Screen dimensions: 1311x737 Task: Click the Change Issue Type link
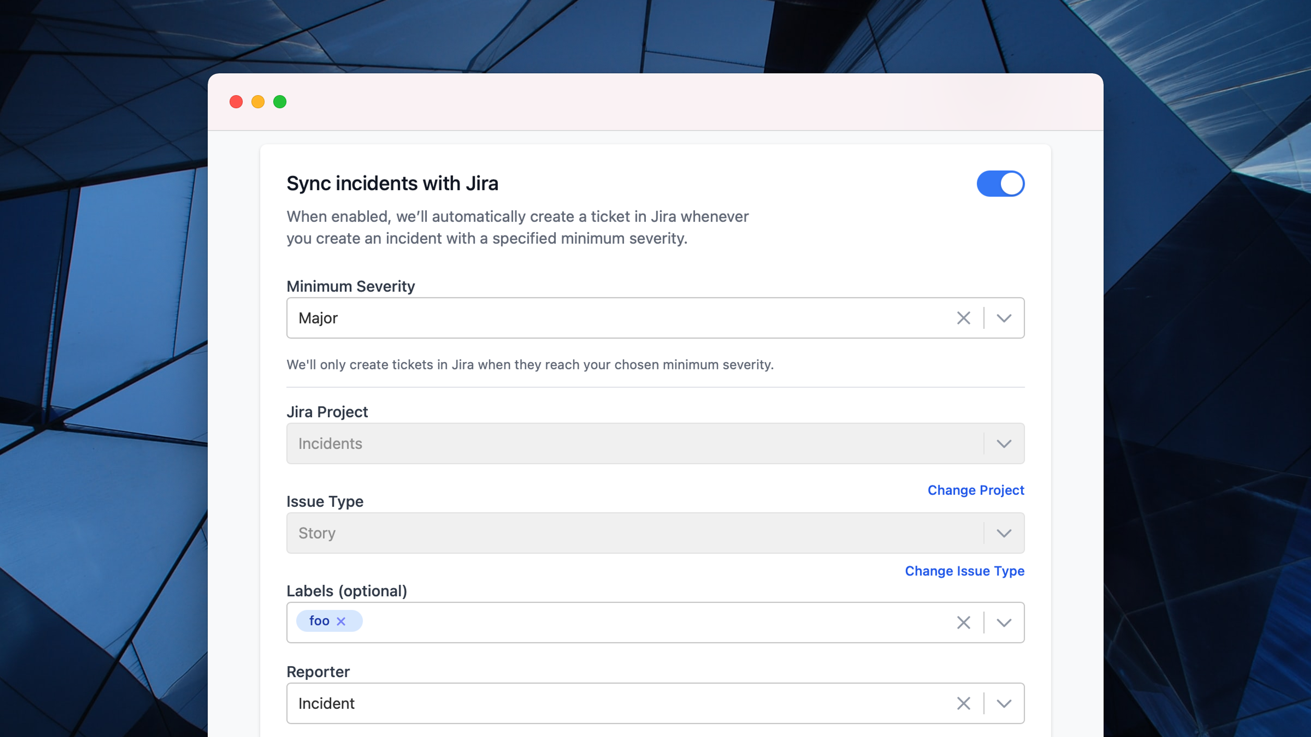[x=964, y=571]
